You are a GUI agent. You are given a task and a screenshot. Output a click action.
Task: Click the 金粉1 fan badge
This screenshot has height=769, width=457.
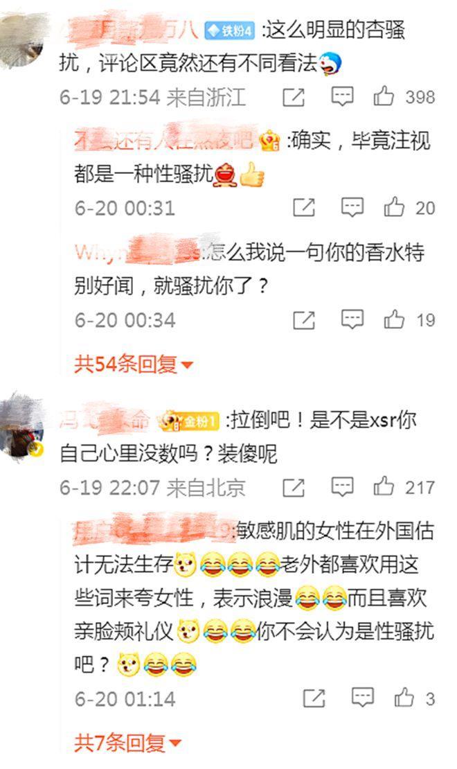189,421
